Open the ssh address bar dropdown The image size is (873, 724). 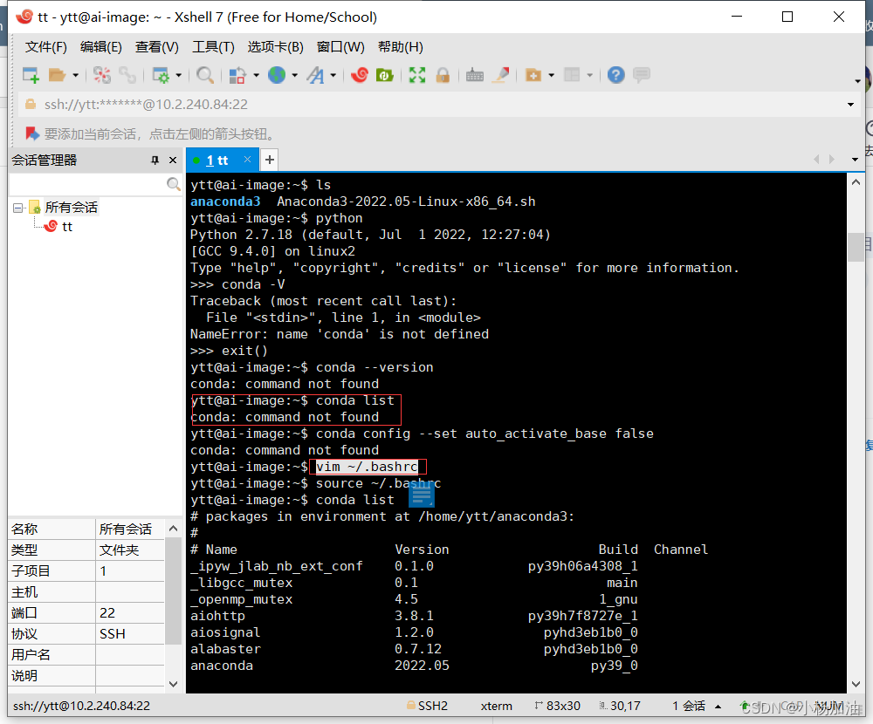[x=850, y=103]
